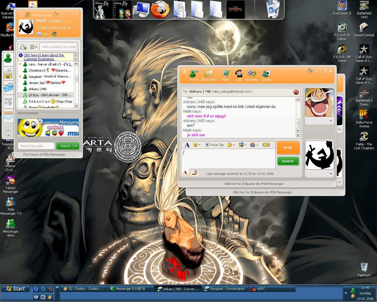Open the personal message dropdown arrow

[78, 28]
